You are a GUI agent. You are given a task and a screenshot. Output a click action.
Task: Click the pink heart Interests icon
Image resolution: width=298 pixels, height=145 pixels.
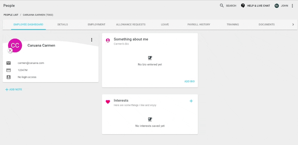click(x=108, y=102)
